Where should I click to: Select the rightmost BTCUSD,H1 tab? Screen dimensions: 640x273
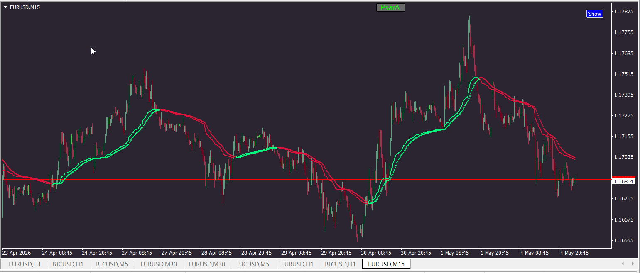point(340,264)
